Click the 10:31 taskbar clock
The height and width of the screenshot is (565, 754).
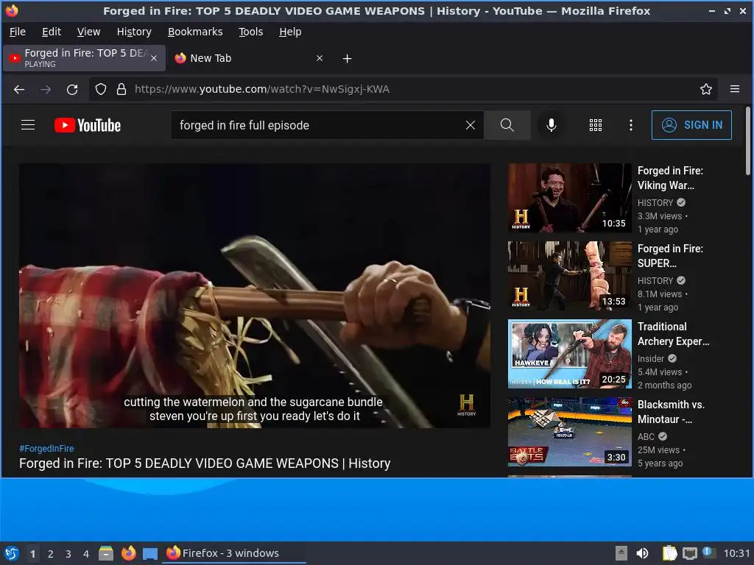[736, 553]
